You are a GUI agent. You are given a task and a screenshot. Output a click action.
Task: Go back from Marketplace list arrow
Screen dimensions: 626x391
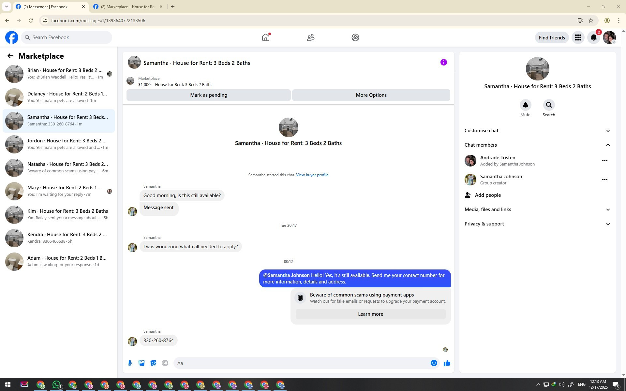click(x=10, y=56)
